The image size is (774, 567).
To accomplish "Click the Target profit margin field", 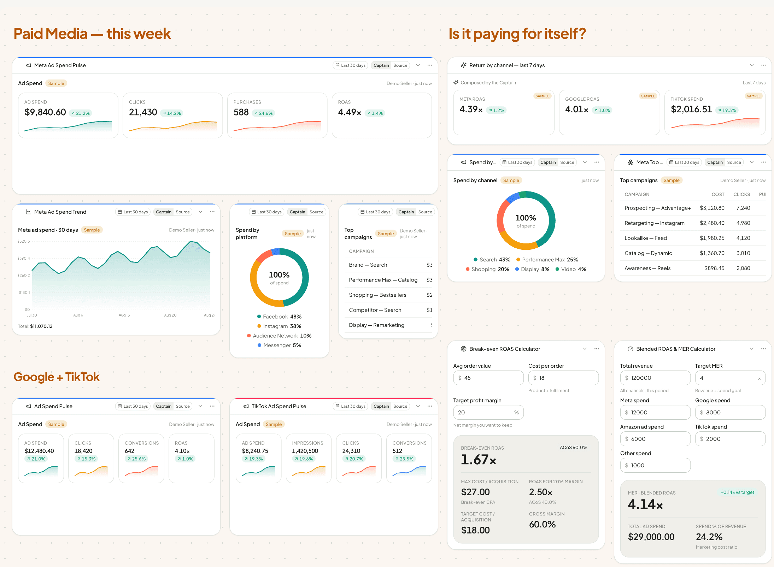I will point(488,413).
